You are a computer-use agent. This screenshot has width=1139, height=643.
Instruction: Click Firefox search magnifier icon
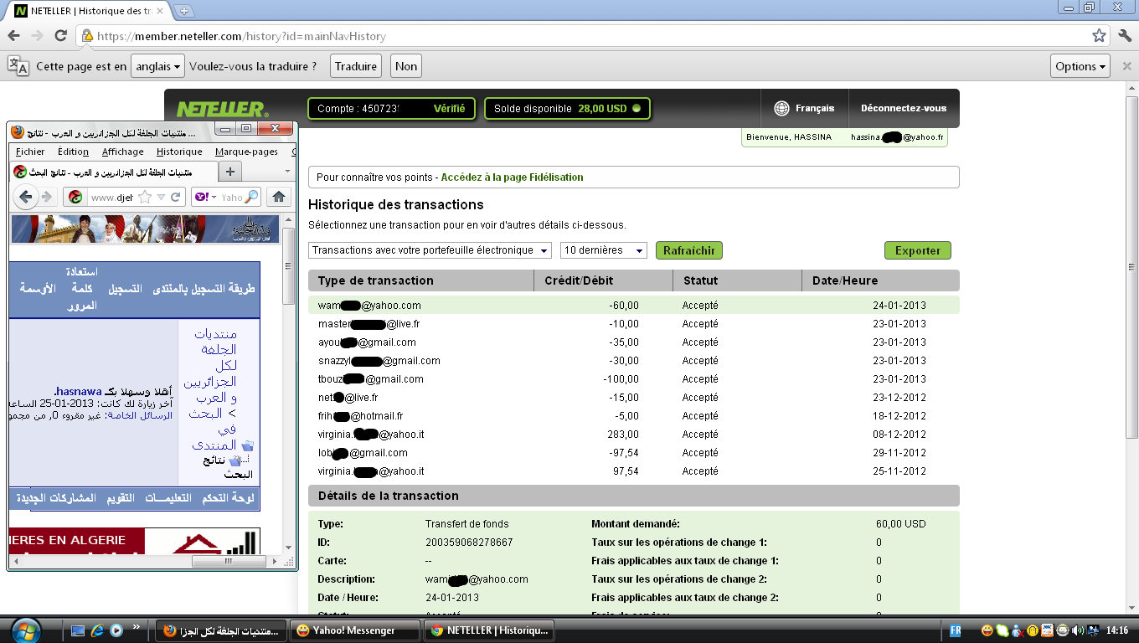pyautogui.click(x=251, y=198)
